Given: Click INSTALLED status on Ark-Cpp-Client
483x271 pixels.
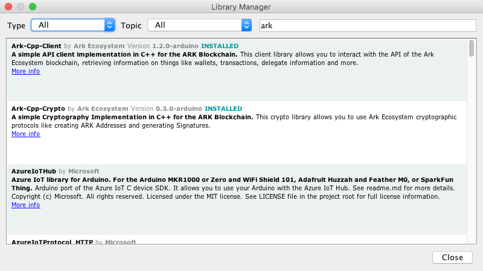Looking at the screenshot, I should (x=219, y=46).
